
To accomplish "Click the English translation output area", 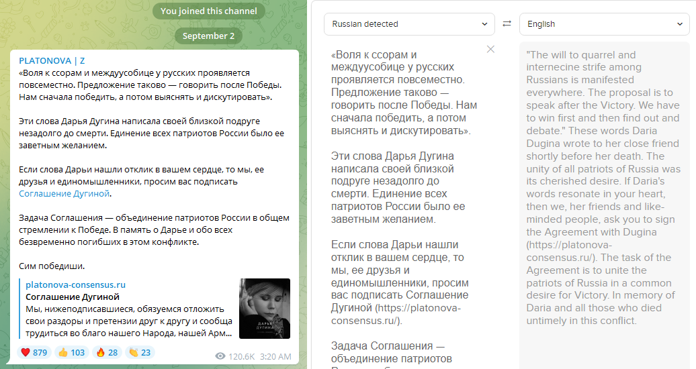I will (x=605, y=205).
